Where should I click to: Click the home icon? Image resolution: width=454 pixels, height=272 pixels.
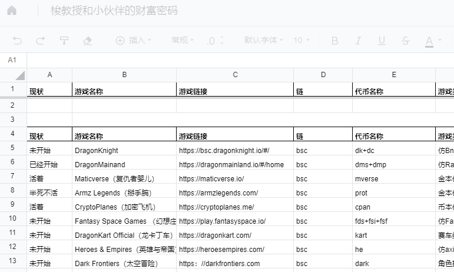(x=12, y=11)
